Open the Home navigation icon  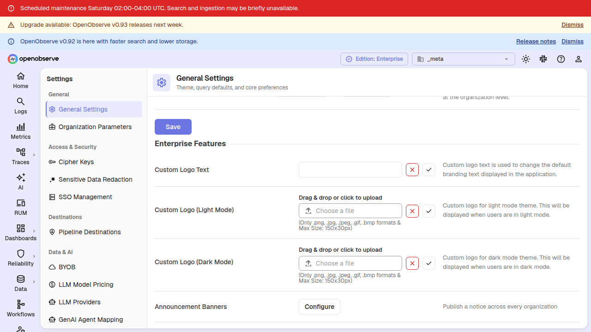pyautogui.click(x=21, y=76)
